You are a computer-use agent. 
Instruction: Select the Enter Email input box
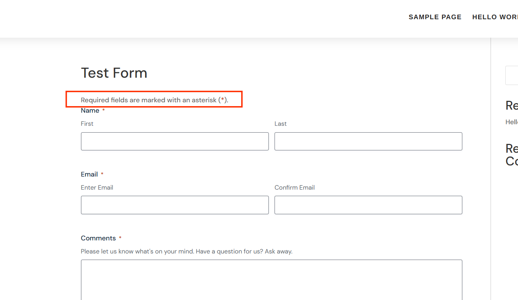click(175, 205)
